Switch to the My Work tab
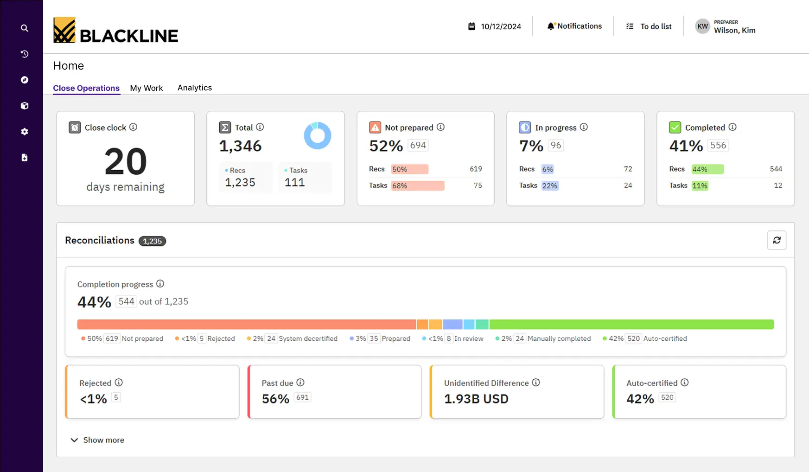This screenshot has width=809, height=472. tap(147, 88)
